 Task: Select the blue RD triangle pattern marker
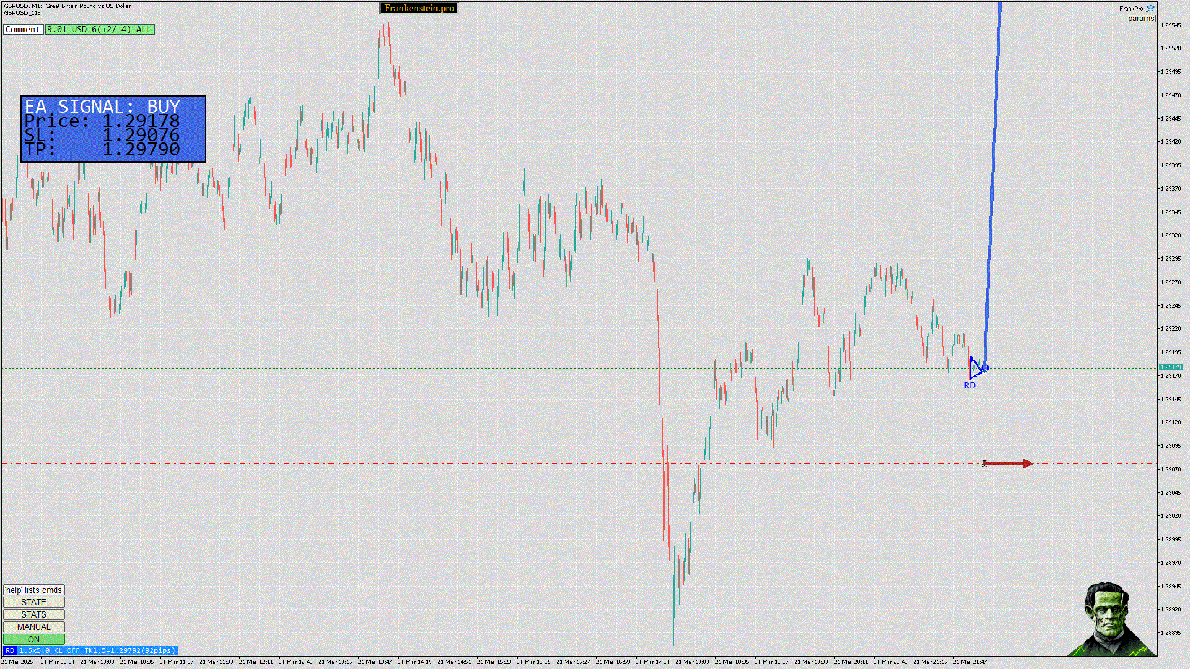tap(974, 368)
